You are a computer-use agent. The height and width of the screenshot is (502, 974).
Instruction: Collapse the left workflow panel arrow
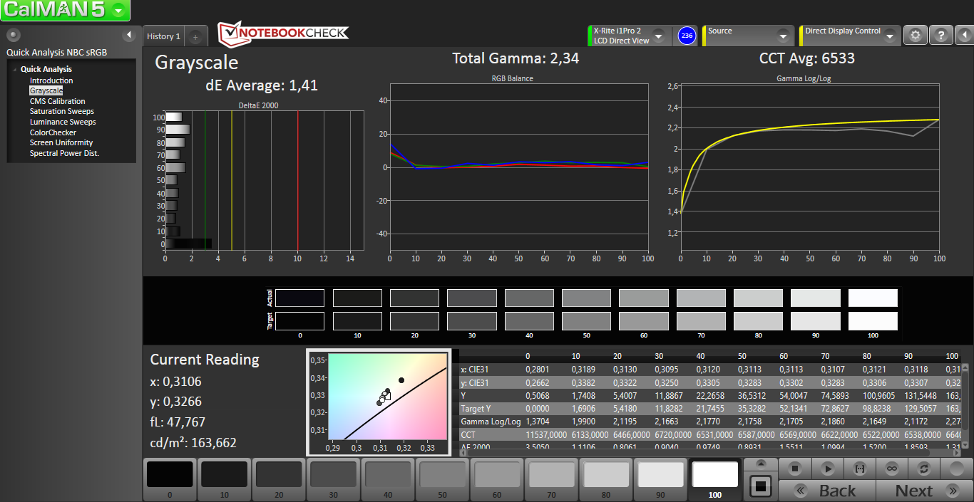click(x=129, y=35)
